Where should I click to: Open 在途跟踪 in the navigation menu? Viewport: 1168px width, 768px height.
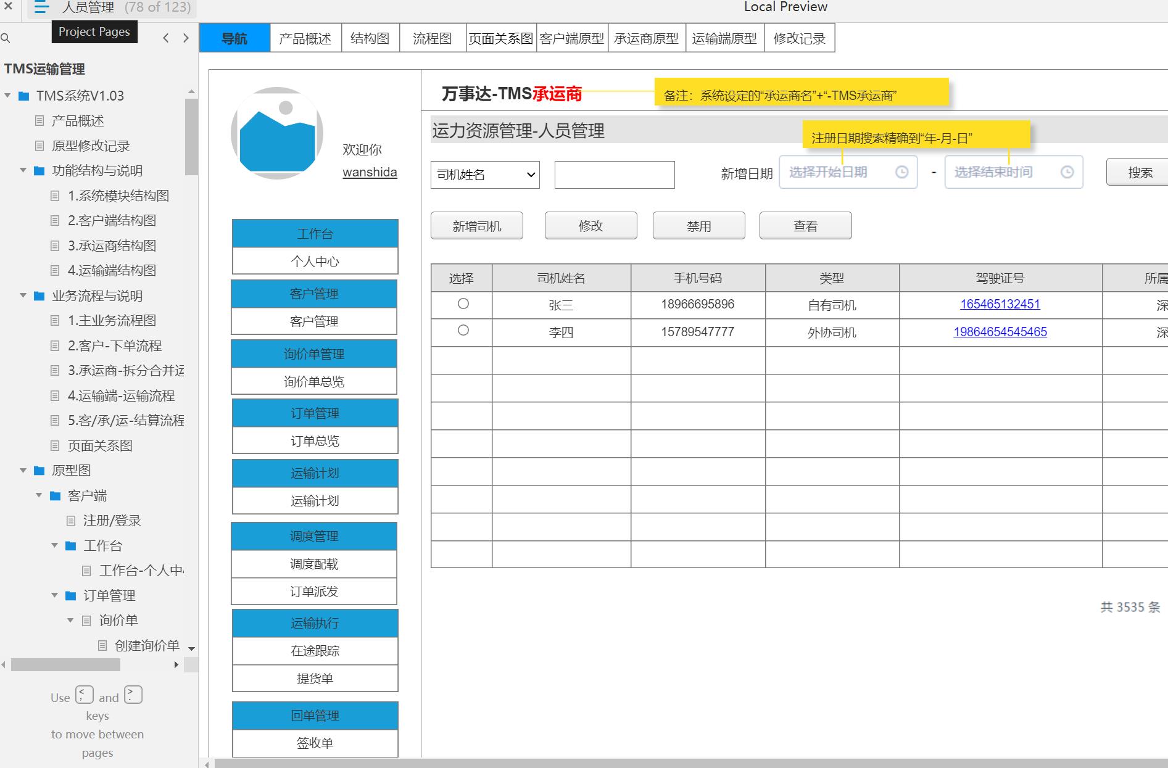click(315, 651)
